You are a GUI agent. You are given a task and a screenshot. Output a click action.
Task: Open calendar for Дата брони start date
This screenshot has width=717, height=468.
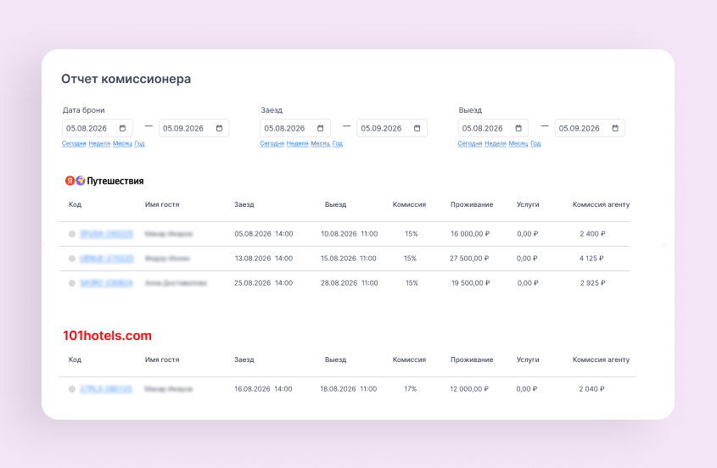point(122,128)
